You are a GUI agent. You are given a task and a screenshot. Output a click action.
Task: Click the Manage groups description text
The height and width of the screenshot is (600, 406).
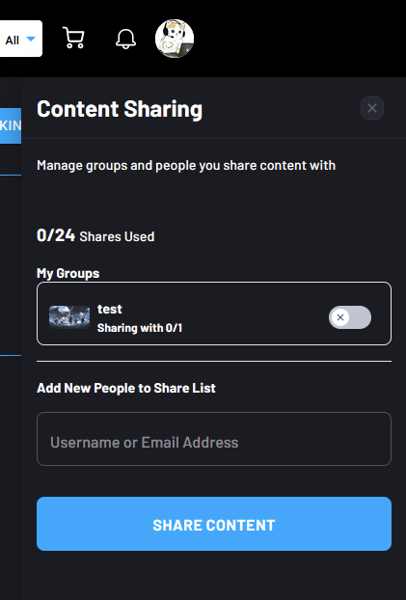click(186, 166)
